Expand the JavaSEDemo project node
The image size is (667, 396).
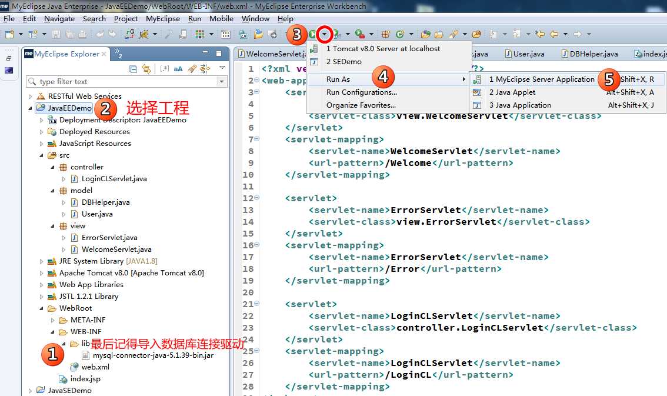30,391
